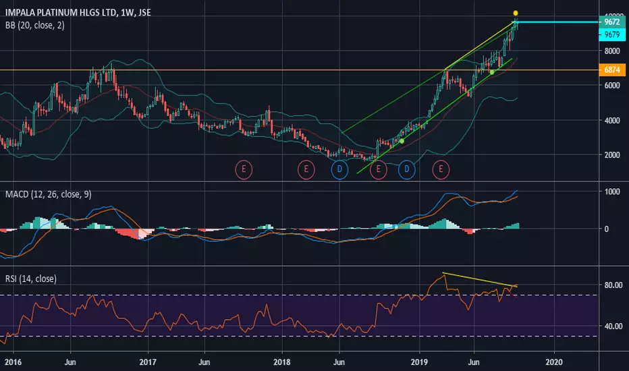
Task: Select the BB (20, close, 2) indicator label
Action: tap(35, 25)
